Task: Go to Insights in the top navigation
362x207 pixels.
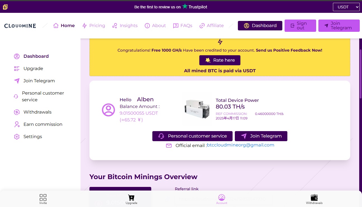Action: (x=125, y=26)
